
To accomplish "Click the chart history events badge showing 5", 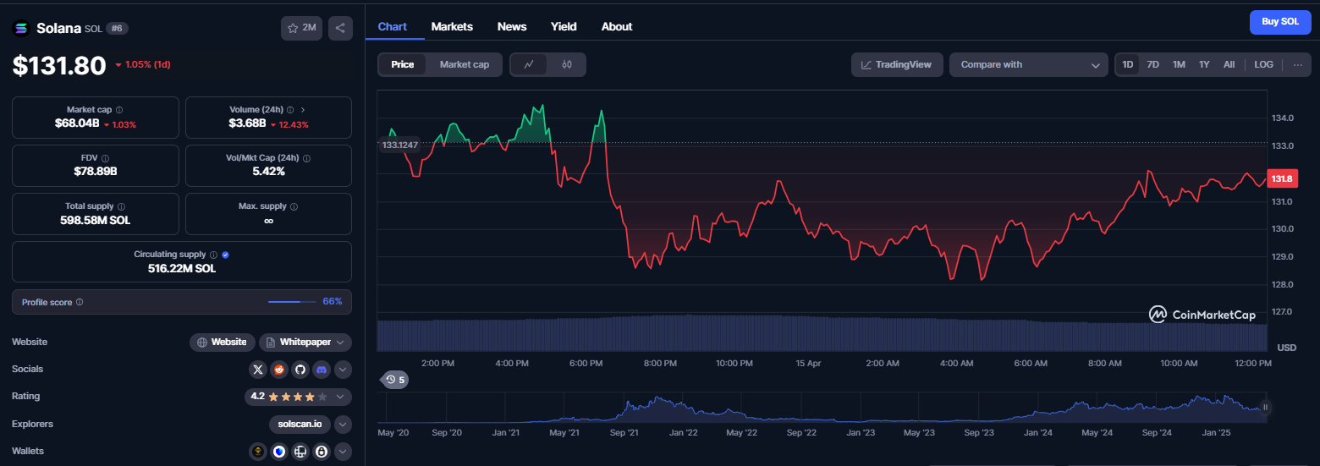I will click(394, 380).
